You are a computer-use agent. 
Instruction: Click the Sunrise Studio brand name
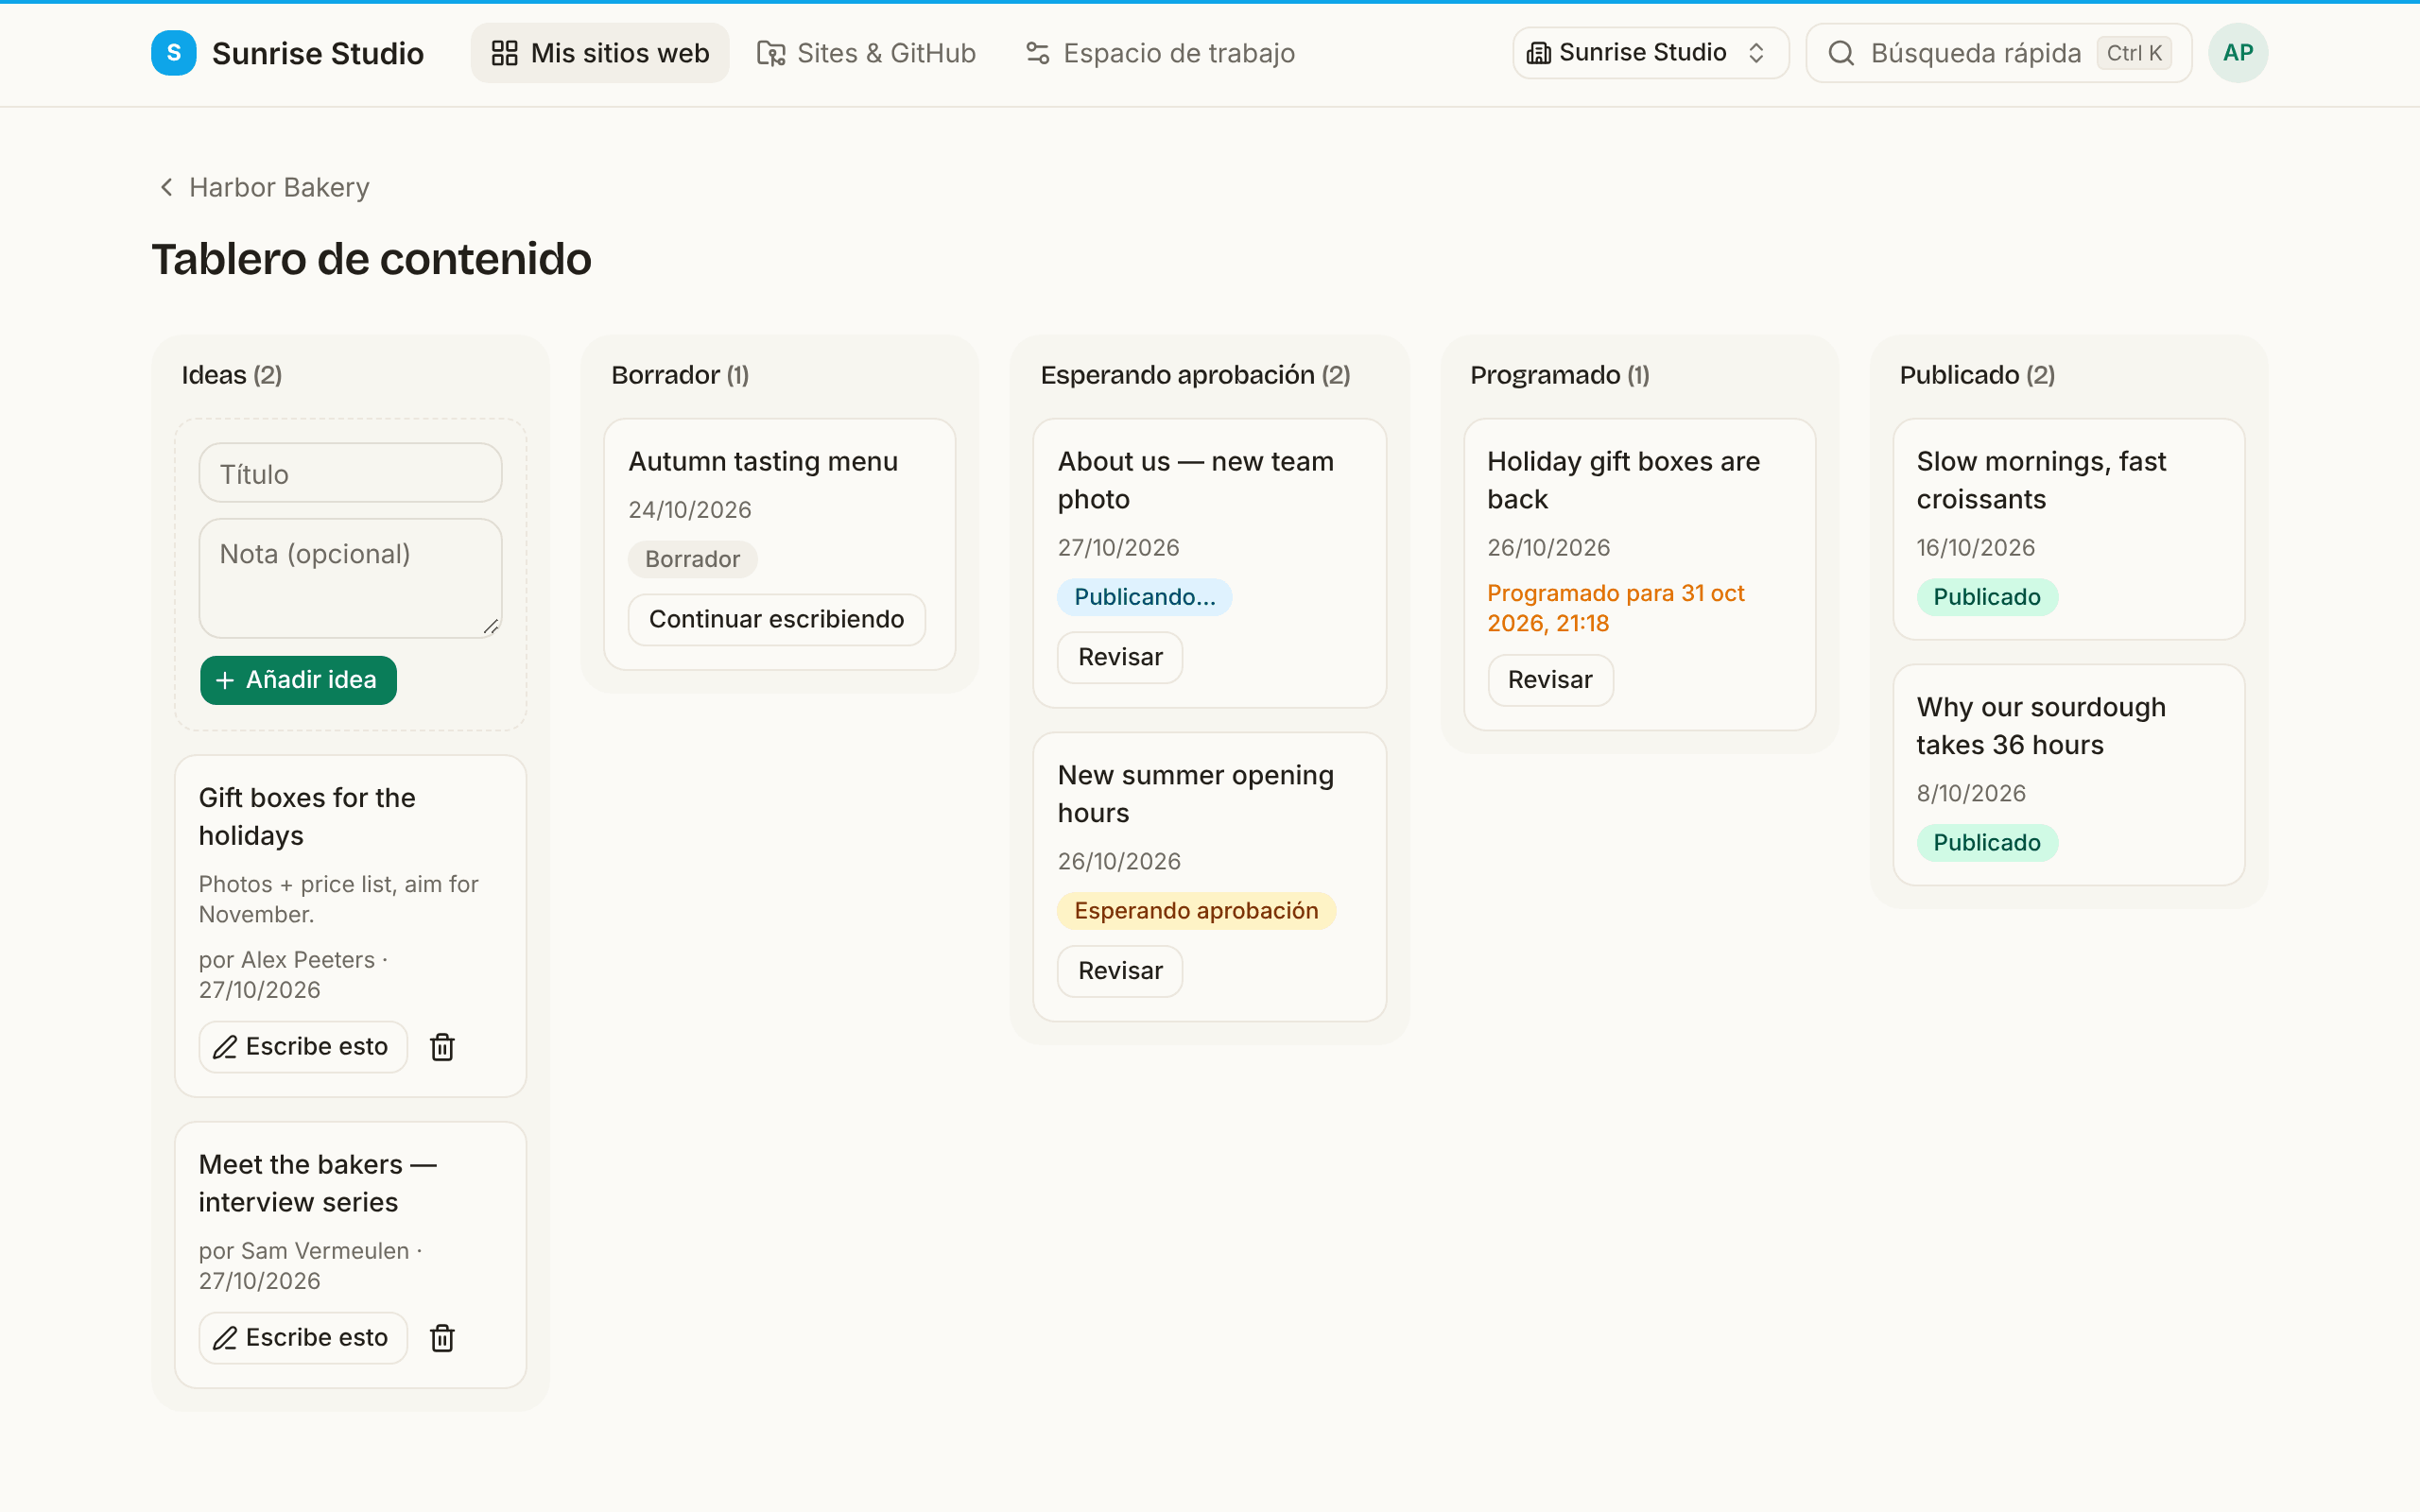[x=317, y=53]
